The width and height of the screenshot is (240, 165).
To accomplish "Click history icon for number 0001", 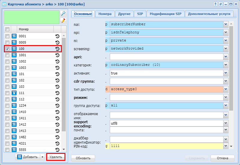I will pyautogui.click(x=57, y=36).
